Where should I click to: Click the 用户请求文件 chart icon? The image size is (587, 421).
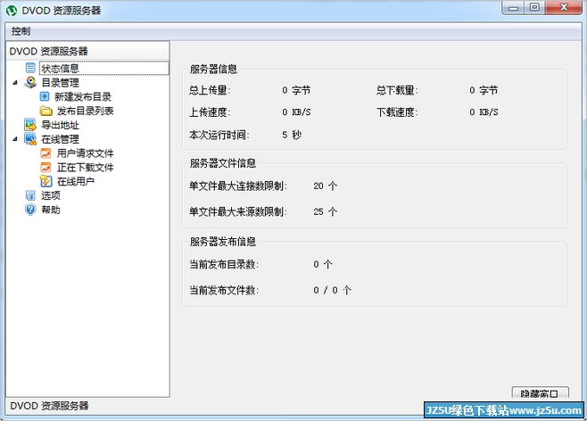[x=45, y=153]
